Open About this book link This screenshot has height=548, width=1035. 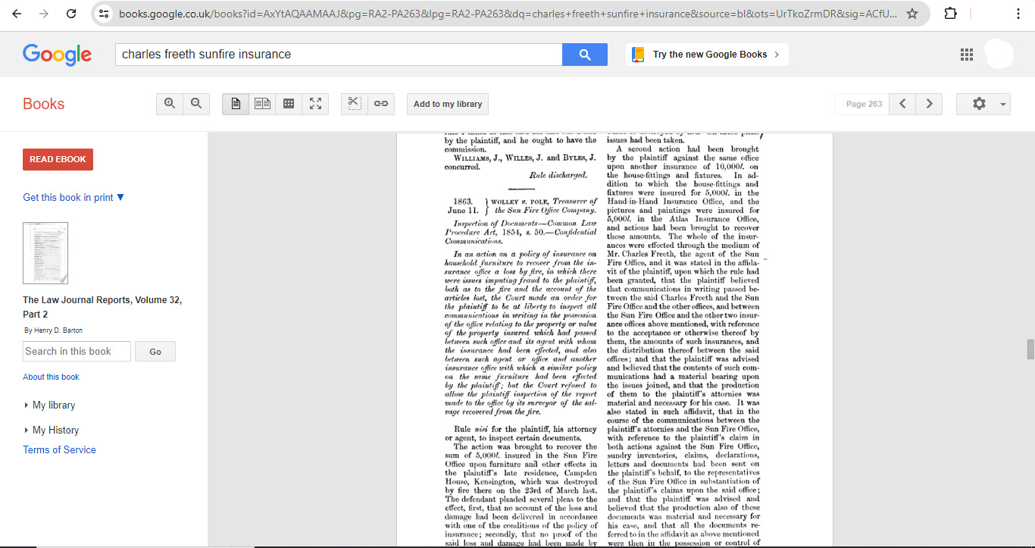(x=51, y=377)
